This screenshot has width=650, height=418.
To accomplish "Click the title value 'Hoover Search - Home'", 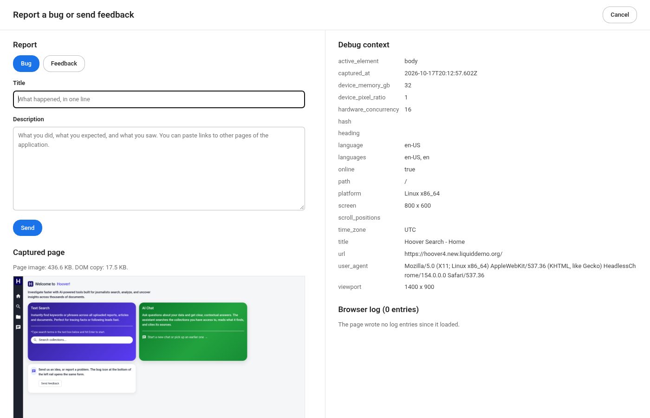I will (435, 242).
